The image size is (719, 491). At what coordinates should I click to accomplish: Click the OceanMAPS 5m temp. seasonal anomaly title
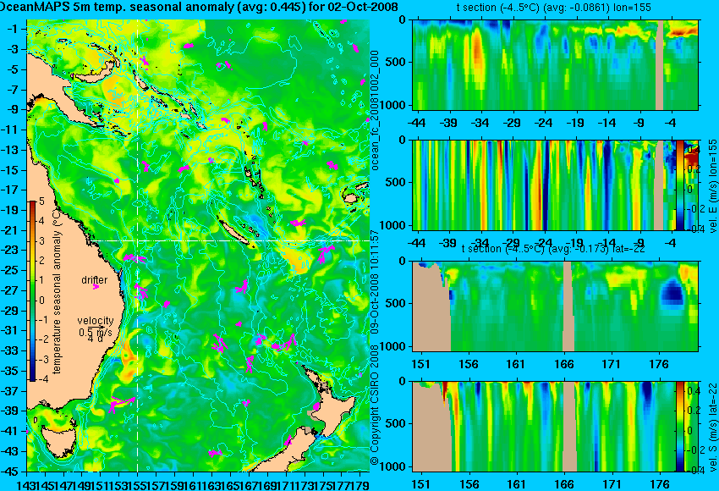pos(199,7)
